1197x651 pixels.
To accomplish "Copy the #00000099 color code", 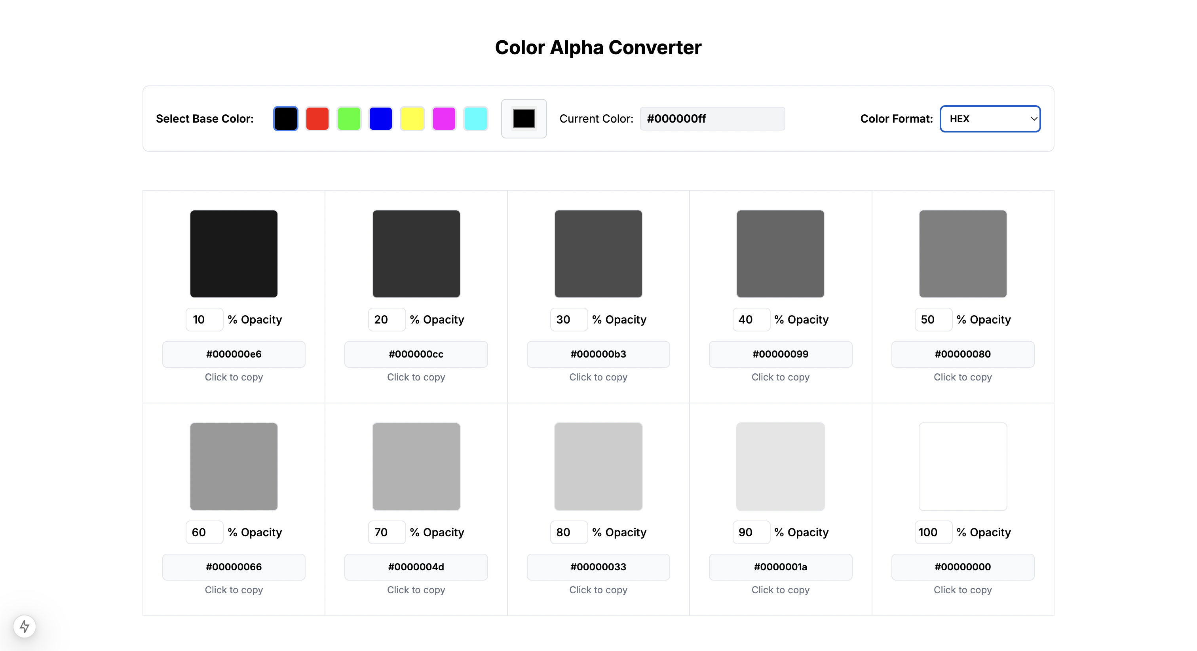I will tap(781, 354).
